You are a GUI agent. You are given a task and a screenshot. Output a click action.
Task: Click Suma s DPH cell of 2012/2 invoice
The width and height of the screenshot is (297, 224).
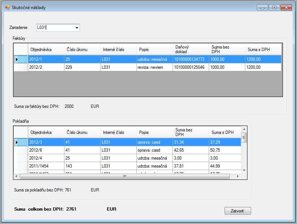point(263,67)
